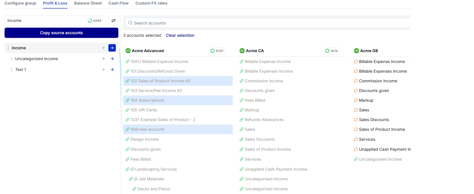
Task: Go to Custom FX rates tab
Action: click(x=151, y=3)
